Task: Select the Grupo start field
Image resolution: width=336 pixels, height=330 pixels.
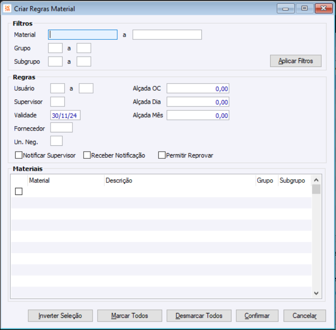Action: [55, 48]
